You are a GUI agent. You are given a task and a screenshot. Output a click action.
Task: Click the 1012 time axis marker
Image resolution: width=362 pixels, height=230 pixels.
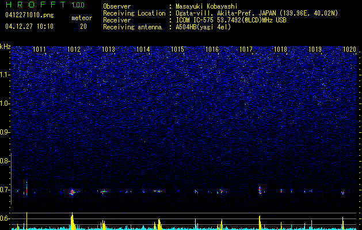click(x=74, y=49)
